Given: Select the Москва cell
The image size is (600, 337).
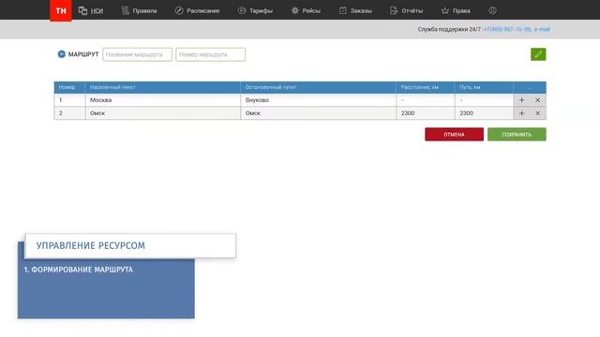Looking at the screenshot, I should [x=162, y=100].
